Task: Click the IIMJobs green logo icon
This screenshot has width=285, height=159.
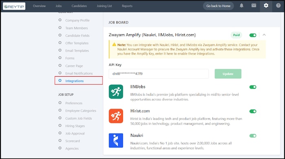Action: tap(116, 92)
